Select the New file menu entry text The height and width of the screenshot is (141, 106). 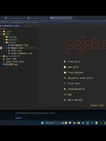[x=73, y=67]
